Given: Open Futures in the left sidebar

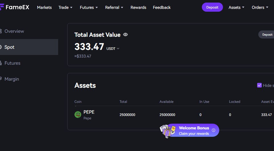Looking at the screenshot, I should coord(12,63).
